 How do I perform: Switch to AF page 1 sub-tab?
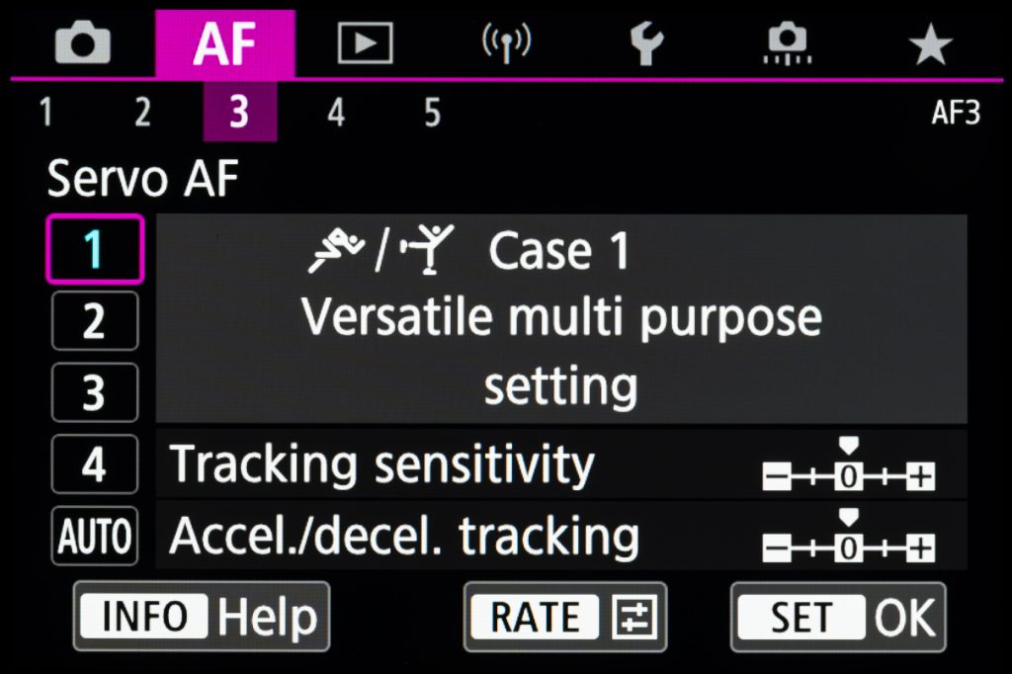click(45, 112)
